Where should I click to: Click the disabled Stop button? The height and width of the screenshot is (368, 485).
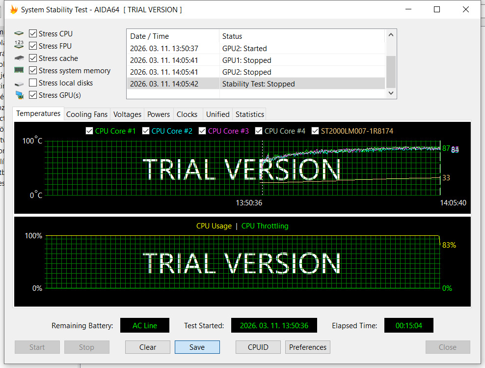[x=86, y=347]
